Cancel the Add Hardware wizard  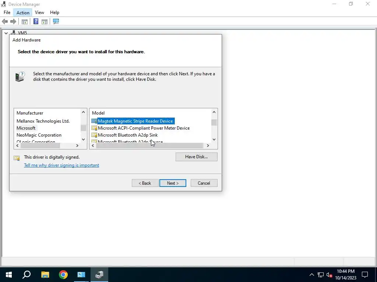point(204,183)
